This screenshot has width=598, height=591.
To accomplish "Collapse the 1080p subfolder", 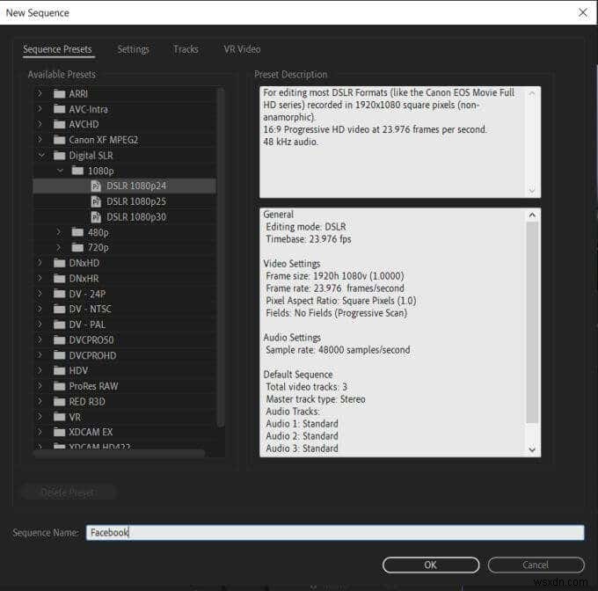I will point(60,171).
